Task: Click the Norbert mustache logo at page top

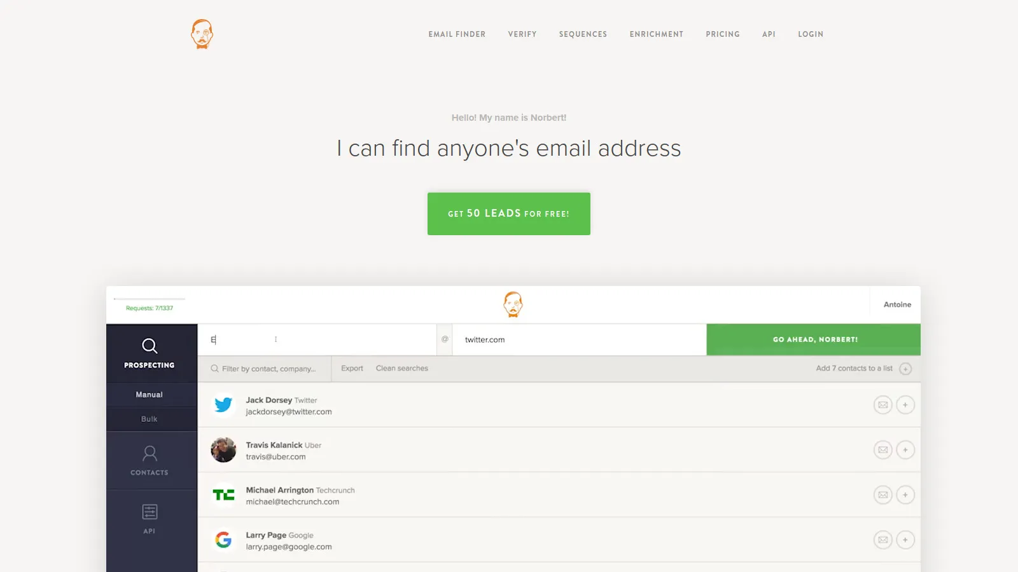Action: (x=202, y=34)
